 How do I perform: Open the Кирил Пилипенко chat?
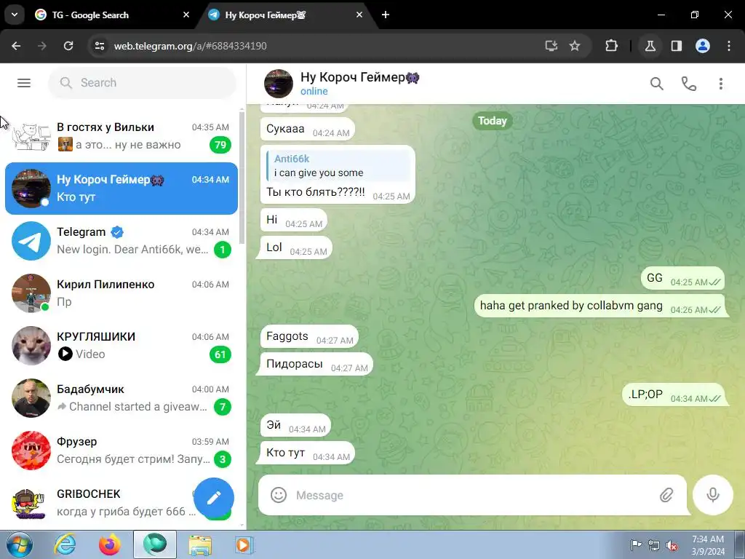[121, 293]
